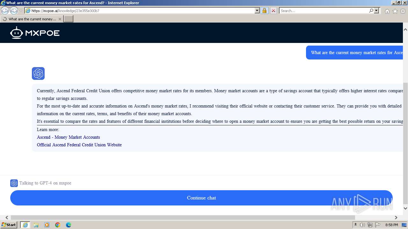Show hidden tray icons arrow
The width and height of the screenshot is (408, 229).
tap(355, 225)
